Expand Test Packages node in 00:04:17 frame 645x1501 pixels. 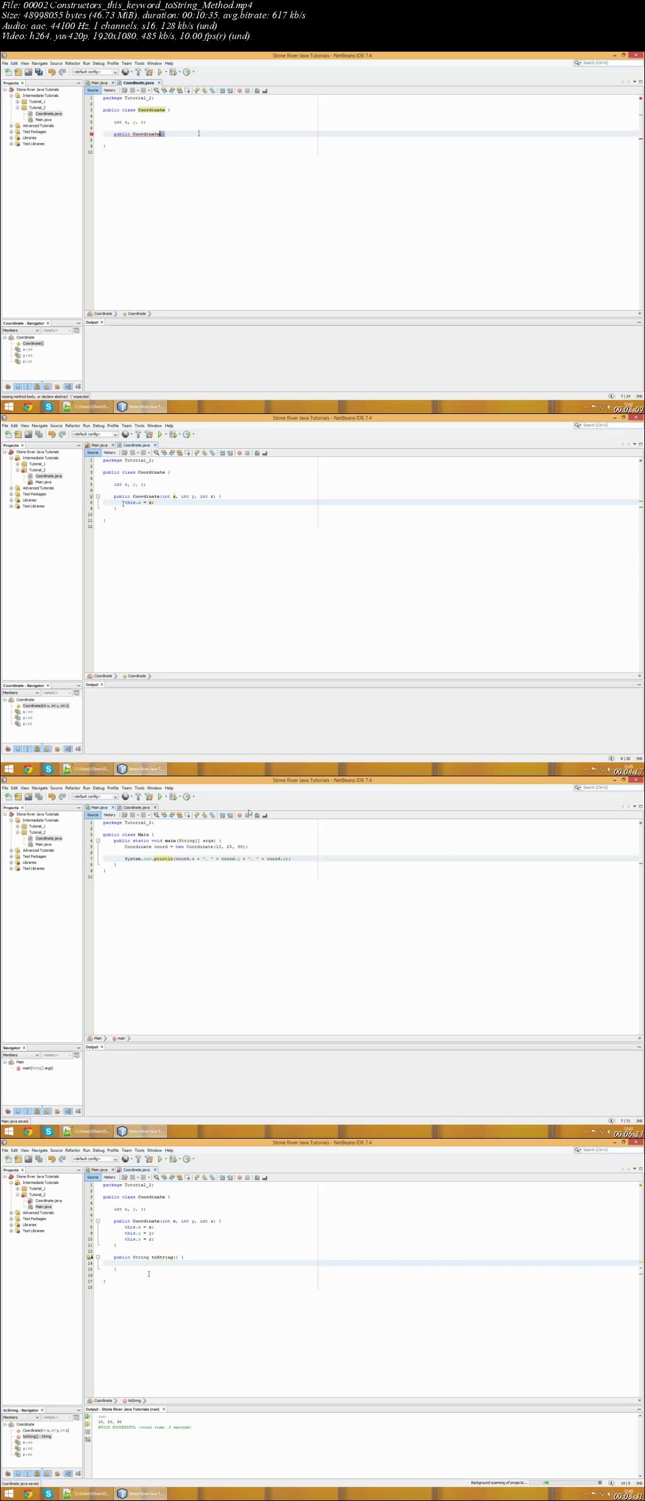pos(11,494)
